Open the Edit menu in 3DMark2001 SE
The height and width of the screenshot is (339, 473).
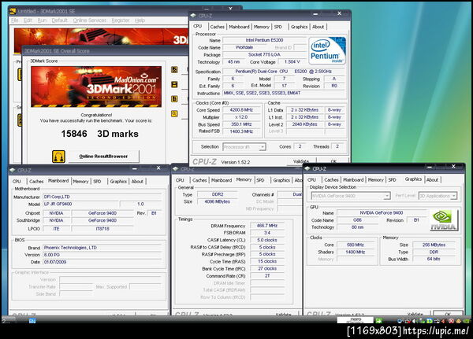tap(28, 20)
